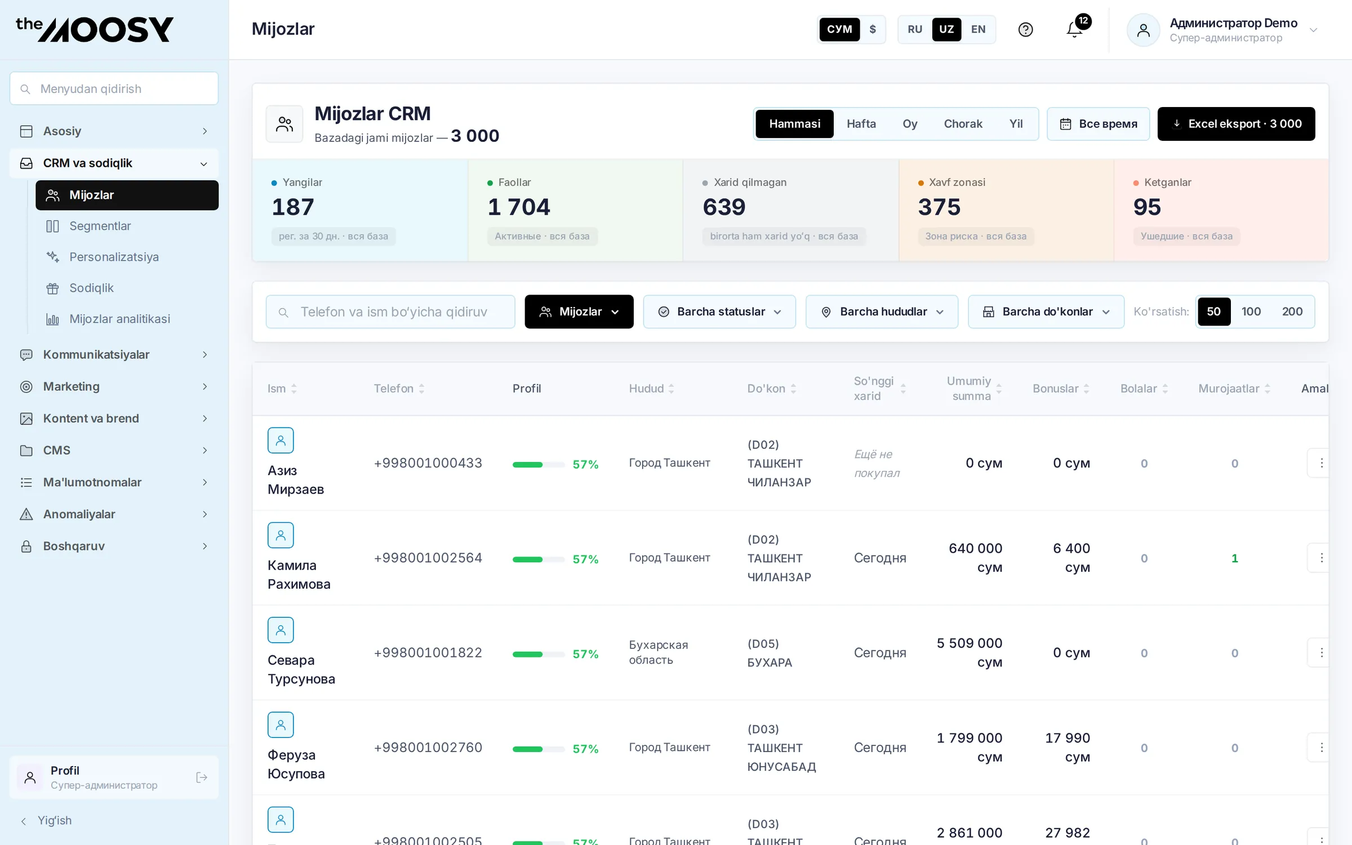
Task: Expand the Kommunikatsiyalar menu section
Action: (x=114, y=354)
